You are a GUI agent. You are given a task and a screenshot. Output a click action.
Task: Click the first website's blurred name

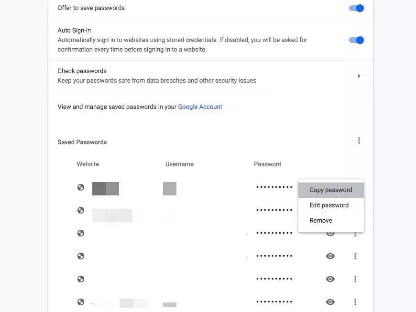pyautogui.click(x=105, y=189)
